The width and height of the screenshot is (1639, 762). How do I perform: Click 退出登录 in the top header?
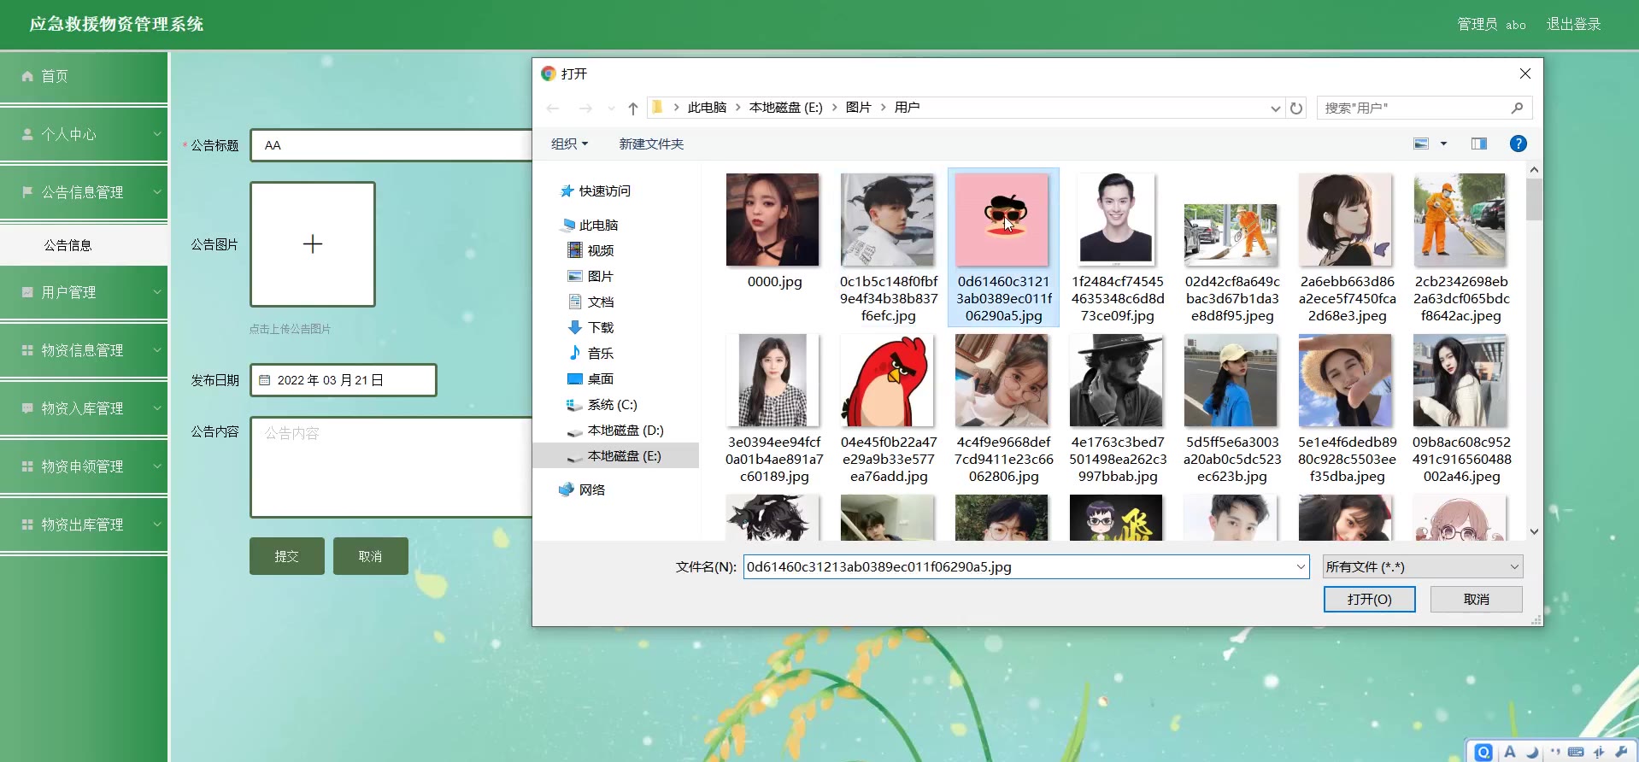point(1573,25)
